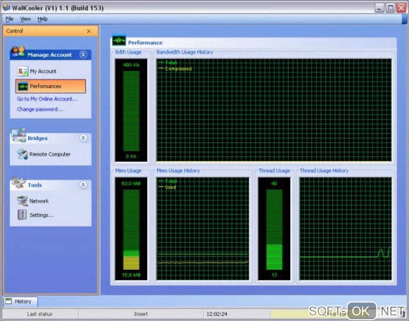Image resolution: width=409 pixels, height=321 pixels.
Task: Open the Network tool label
Action: tap(39, 201)
